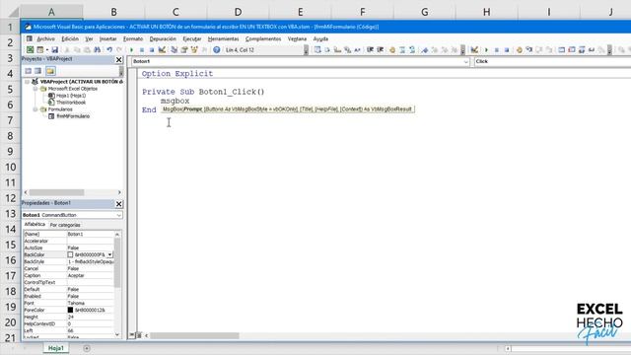The height and width of the screenshot is (355, 631).
Task: Toggle Design Mode in the standard toolbar
Action: click(162, 50)
